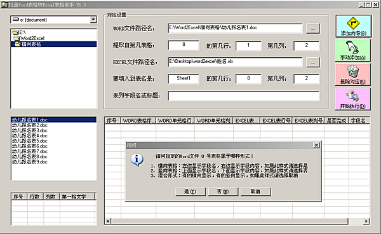381x234 pixels.
Task: Close the 询问 dialog with X
Action: (316, 145)
